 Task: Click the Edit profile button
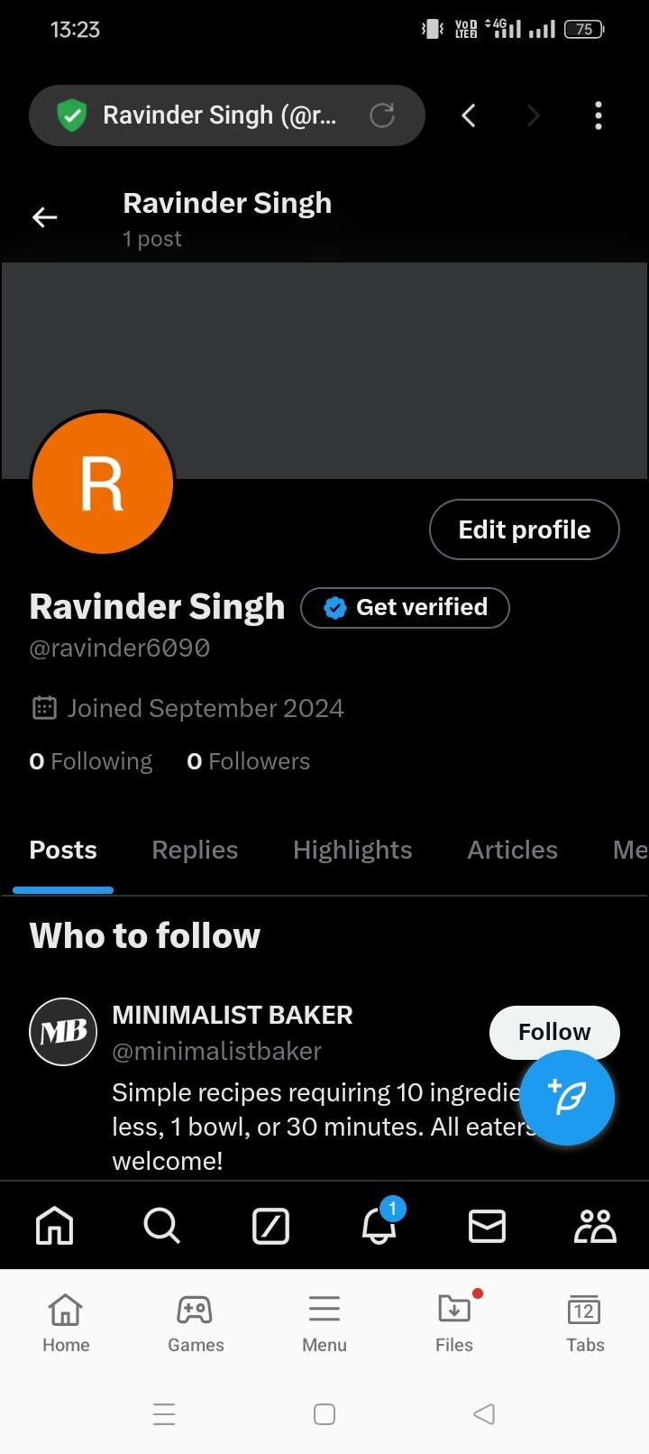525,529
